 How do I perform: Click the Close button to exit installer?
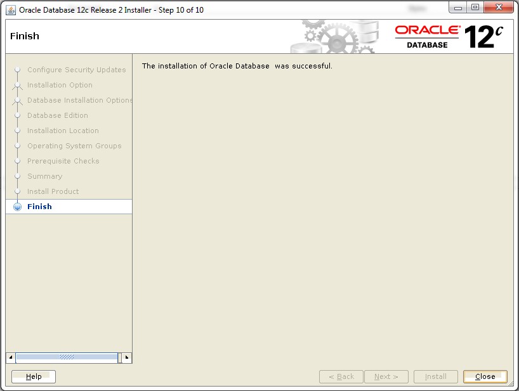point(485,376)
